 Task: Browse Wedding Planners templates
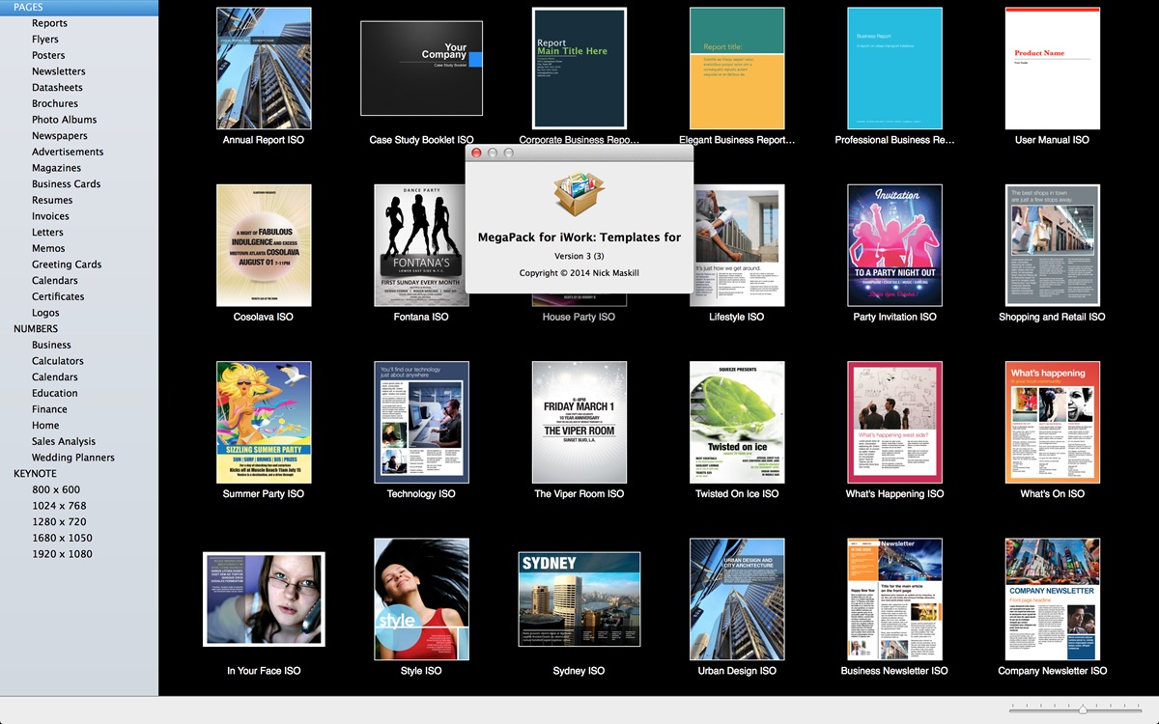tap(72, 458)
